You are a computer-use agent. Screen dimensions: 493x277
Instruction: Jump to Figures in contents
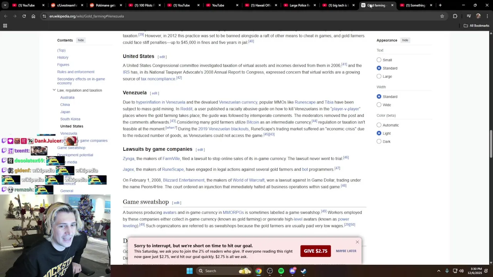63,65
